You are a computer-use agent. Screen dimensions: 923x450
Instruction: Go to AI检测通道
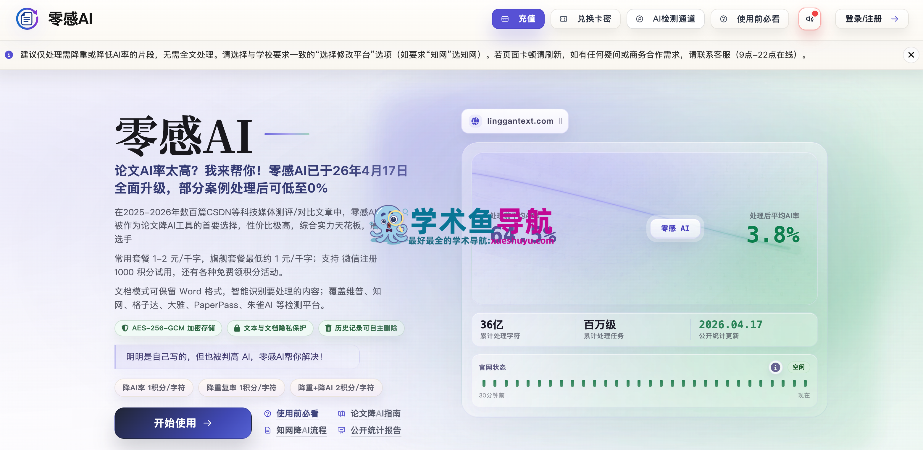[x=665, y=19]
